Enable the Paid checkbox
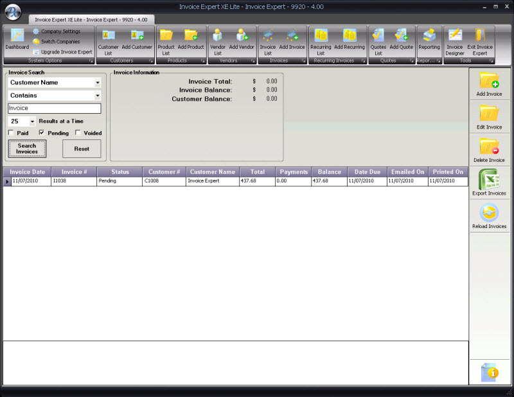The width and height of the screenshot is (514, 397). coord(11,133)
